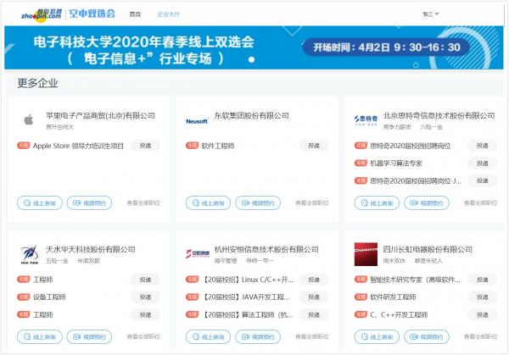Viewport: 509px width, 355px height.
Task: Click the Apple company logo
Action: pos(29,120)
